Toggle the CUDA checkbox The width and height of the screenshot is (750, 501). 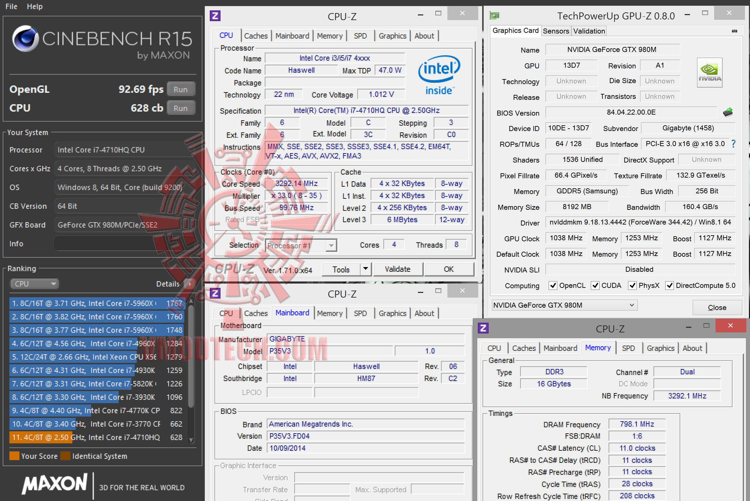[x=595, y=286]
